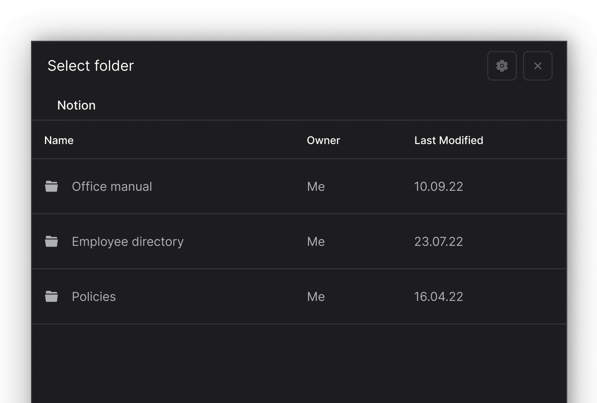Open the Employee directory folder
597x403 pixels.
(128, 241)
